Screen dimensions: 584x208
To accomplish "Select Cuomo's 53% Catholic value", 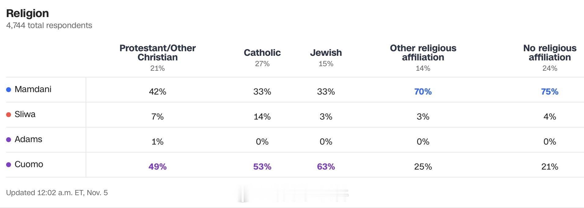I will point(262,167).
